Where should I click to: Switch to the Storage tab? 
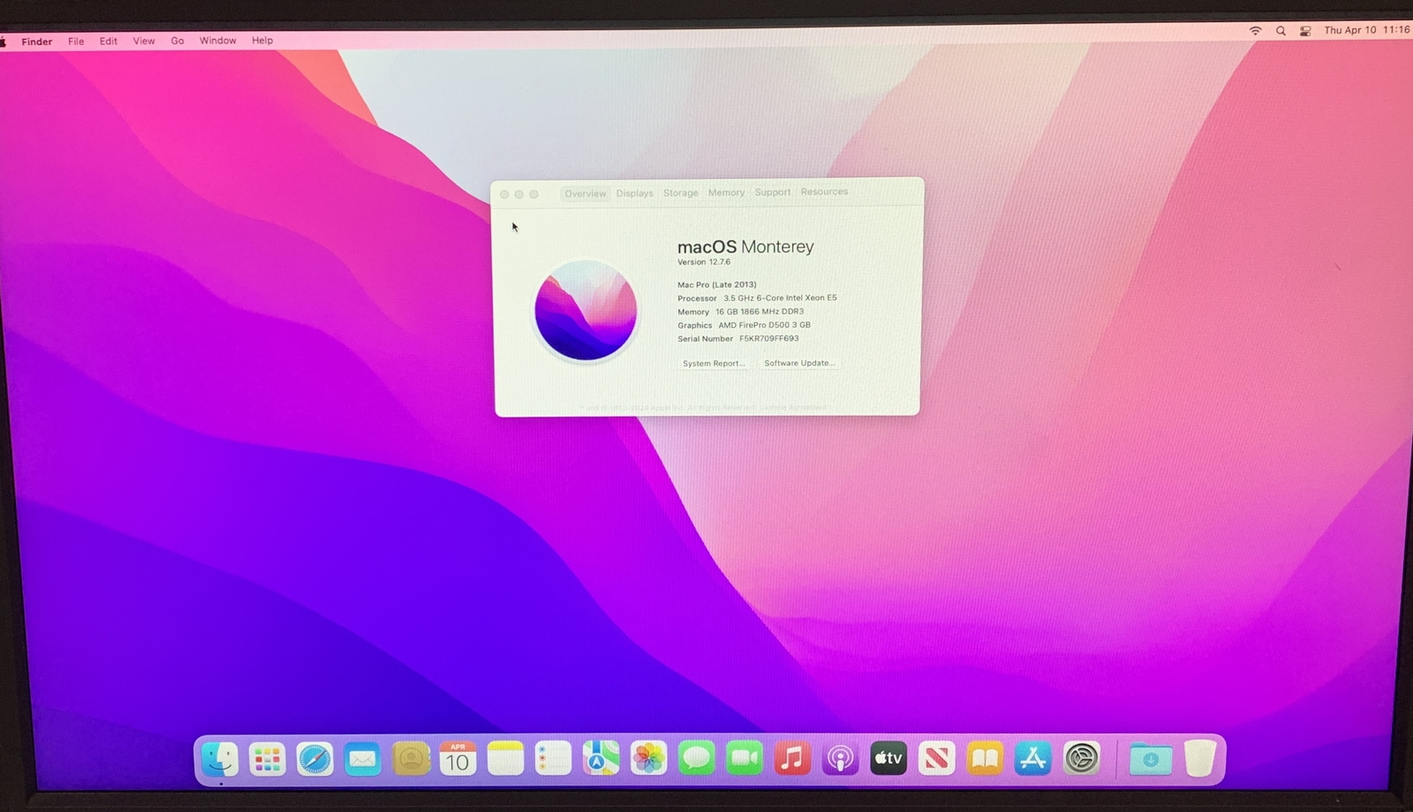click(681, 193)
